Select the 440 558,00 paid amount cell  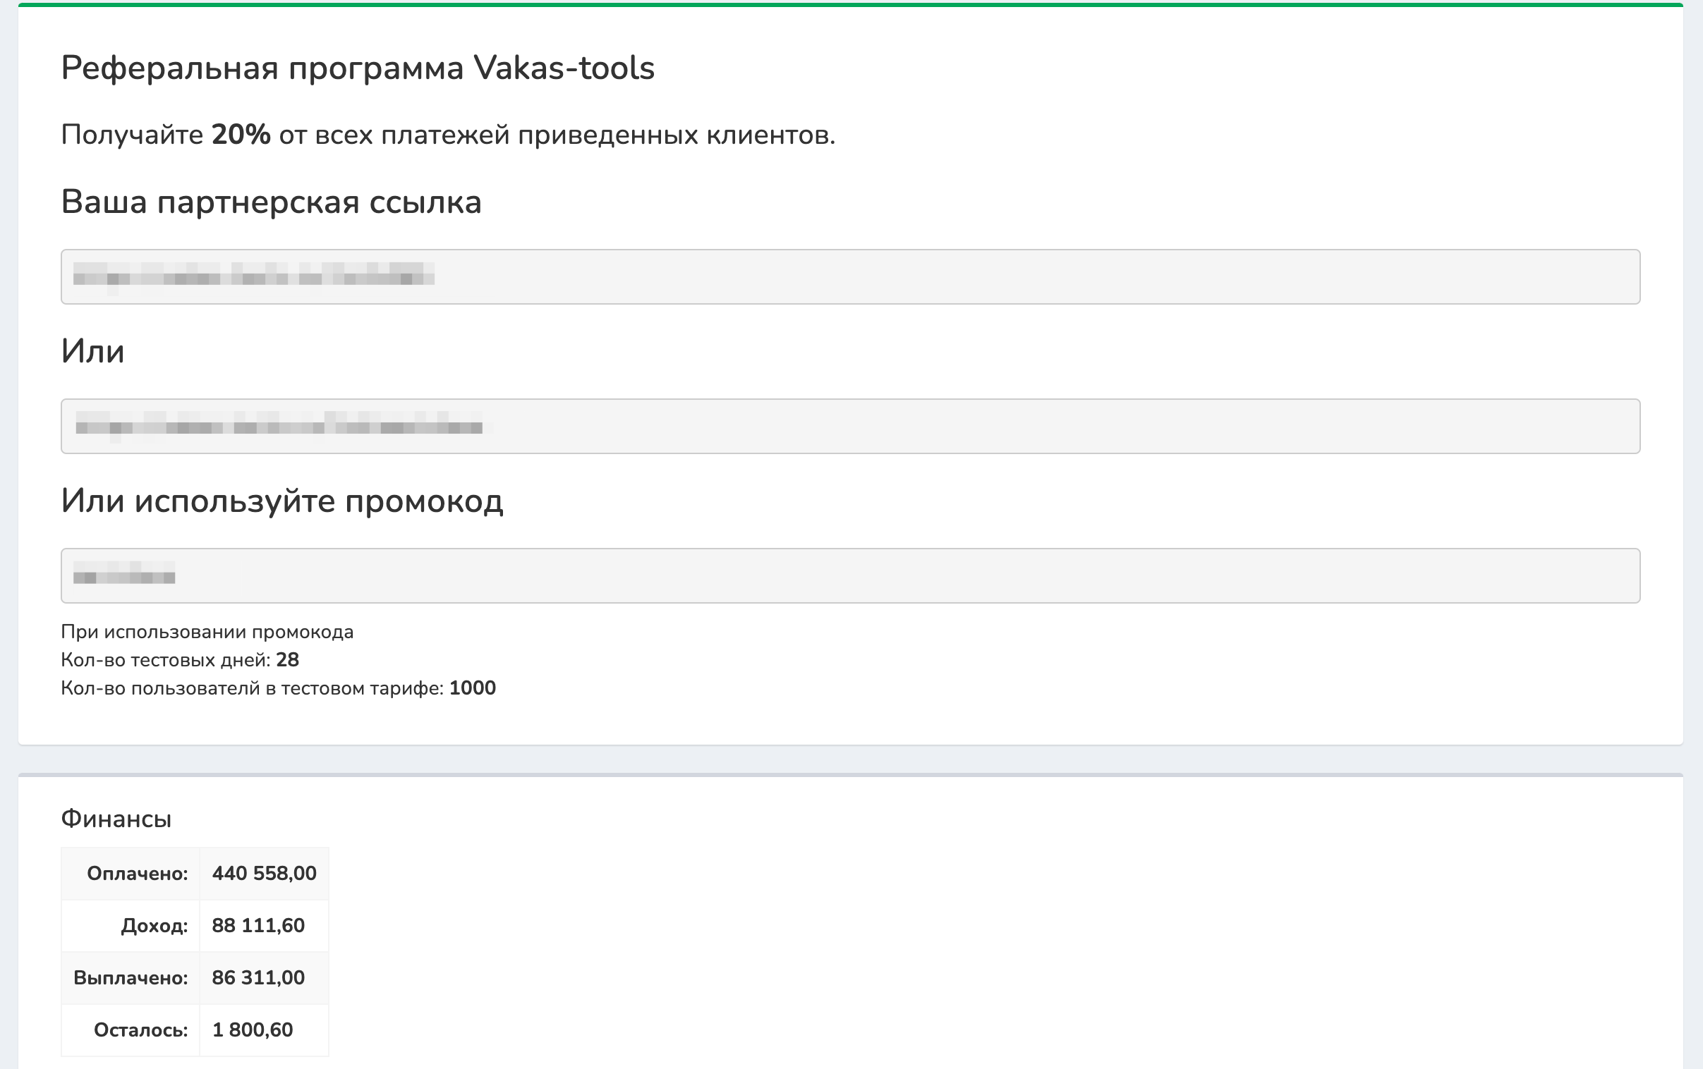click(x=264, y=874)
